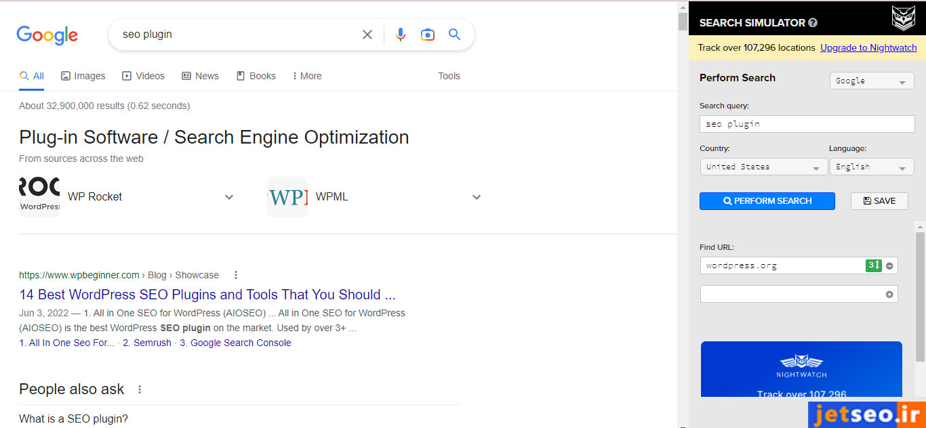This screenshot has width=926, height=428.
Task: Jump to rank 3 result badge
Action: click(x=873, y=265)
